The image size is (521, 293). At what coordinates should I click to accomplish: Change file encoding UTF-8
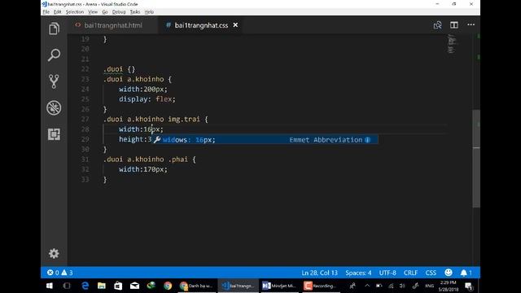point(387,273)
